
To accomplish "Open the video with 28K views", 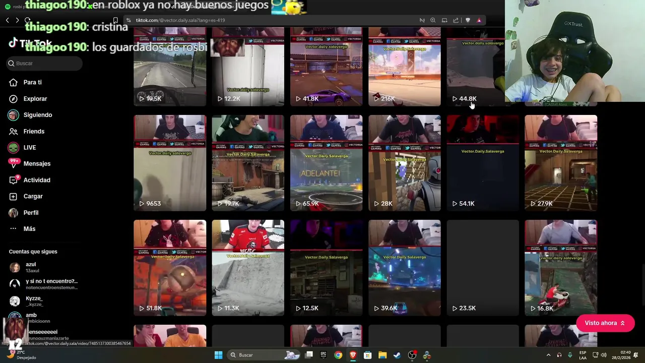I will pos(405,163).
